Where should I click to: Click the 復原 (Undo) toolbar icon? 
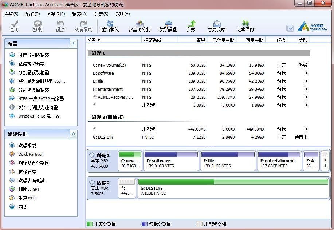click(x=60, y=26)
